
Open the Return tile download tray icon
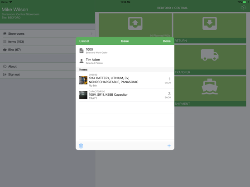[x=210, y=23]
